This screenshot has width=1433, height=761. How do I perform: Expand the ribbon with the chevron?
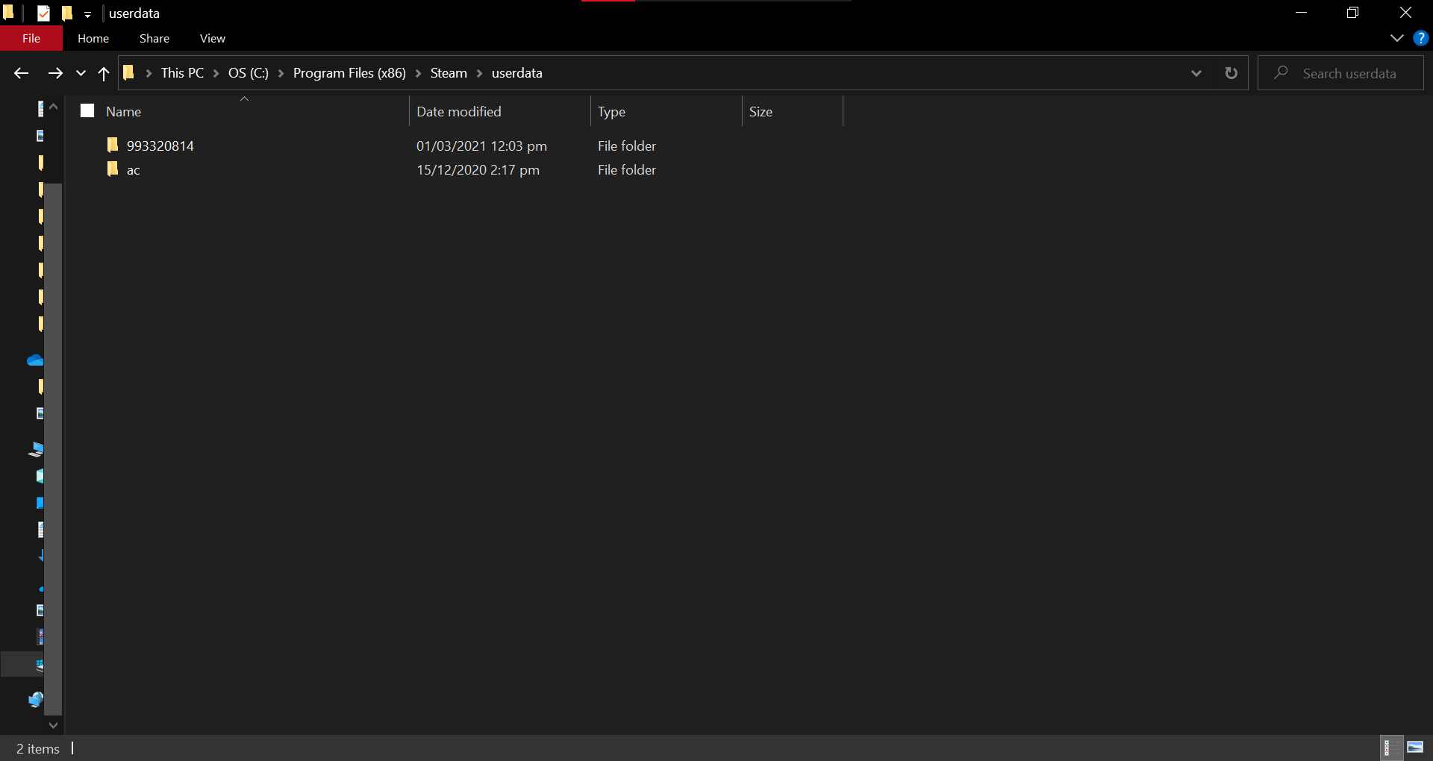coord(1396,38)
